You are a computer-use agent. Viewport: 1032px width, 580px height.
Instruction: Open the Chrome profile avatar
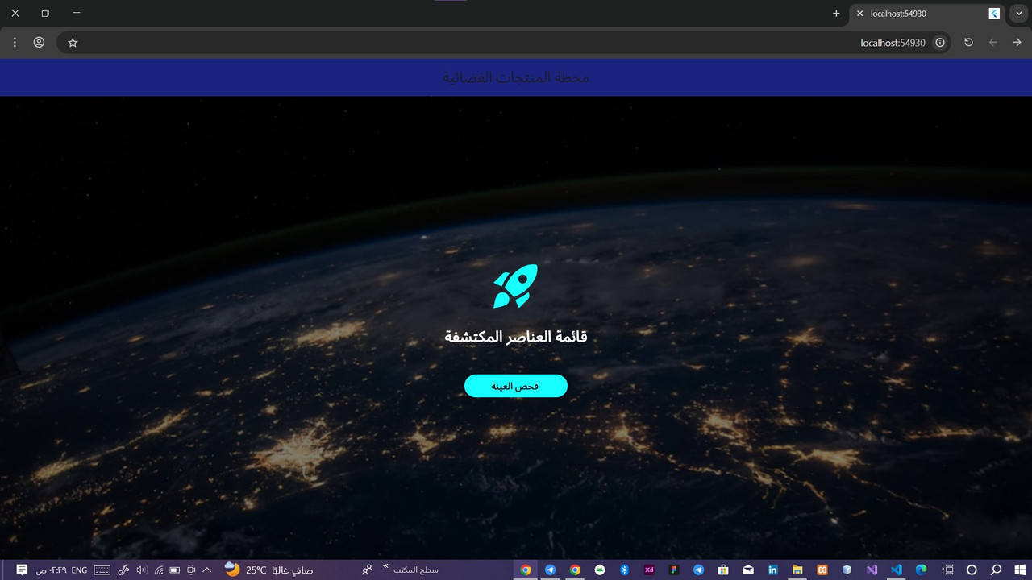coord(39,42)
